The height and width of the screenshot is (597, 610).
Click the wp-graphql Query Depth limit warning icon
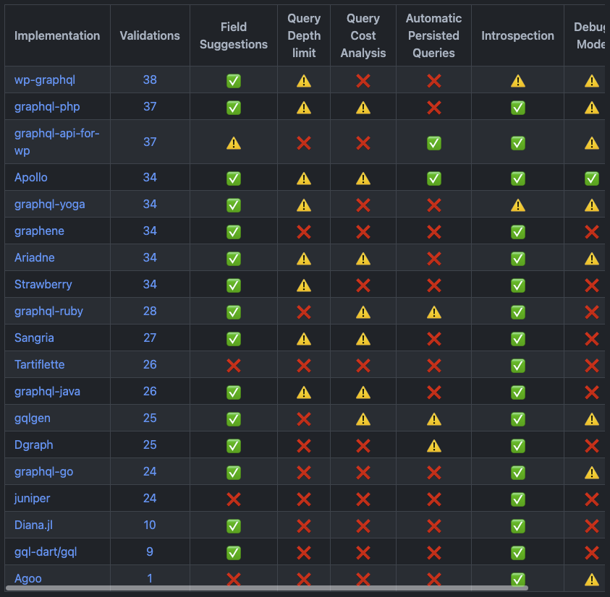coord(304,81)
